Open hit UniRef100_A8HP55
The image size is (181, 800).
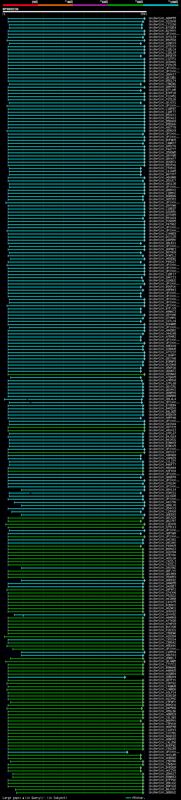(x=162, y=18)
